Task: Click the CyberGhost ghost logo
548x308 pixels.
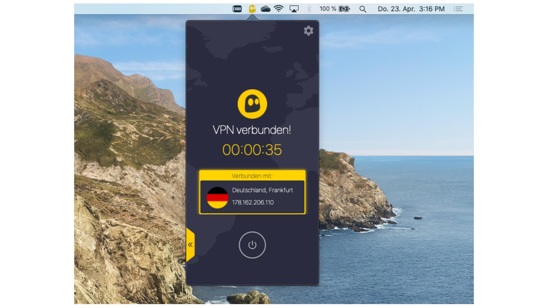Action: click(252, 104)
